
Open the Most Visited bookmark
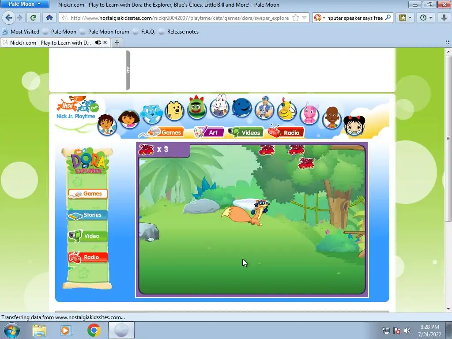(x=20, y=32)
